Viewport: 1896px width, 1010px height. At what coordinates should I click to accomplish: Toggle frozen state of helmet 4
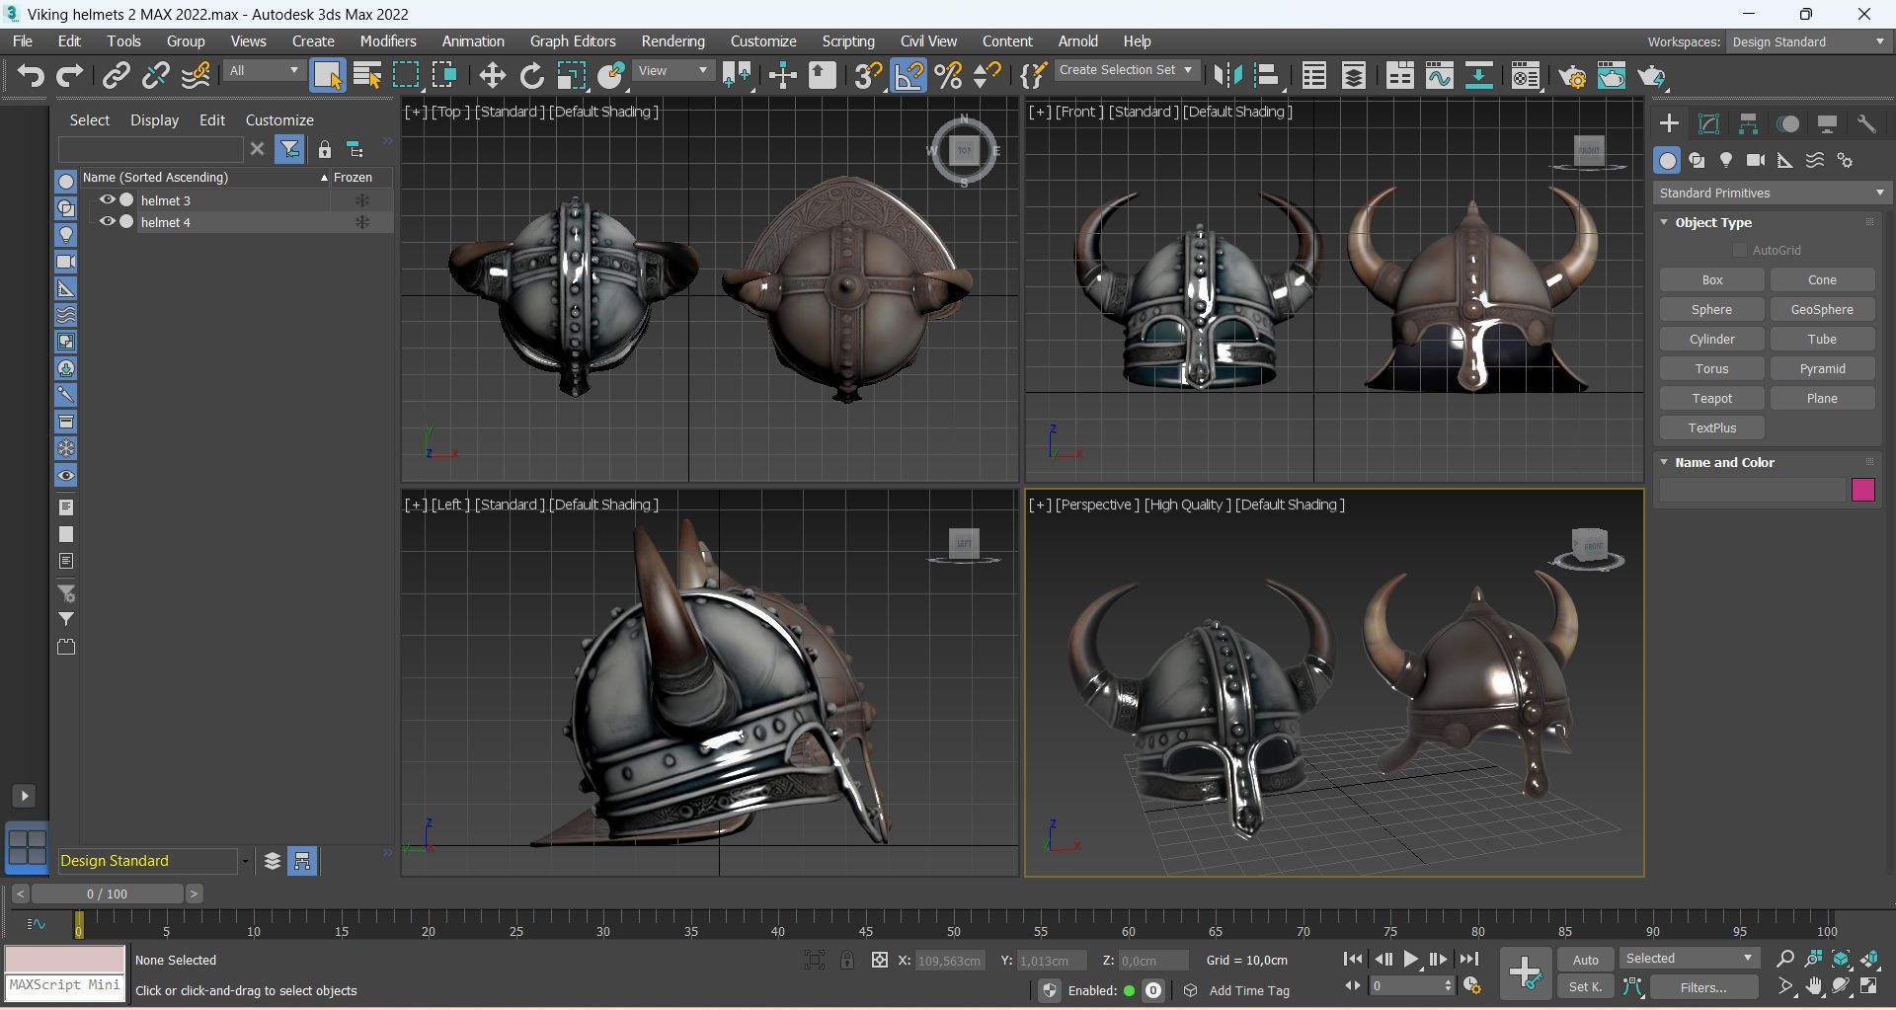point(362,222)
